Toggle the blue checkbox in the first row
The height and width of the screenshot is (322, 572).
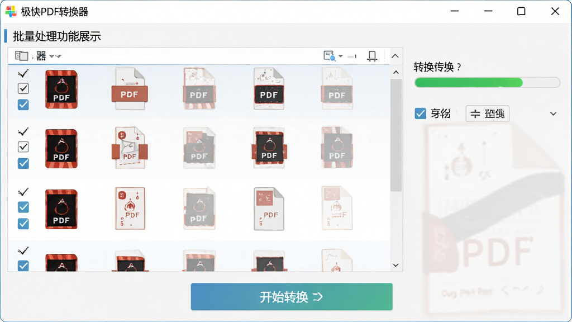[x=23, y=105]
